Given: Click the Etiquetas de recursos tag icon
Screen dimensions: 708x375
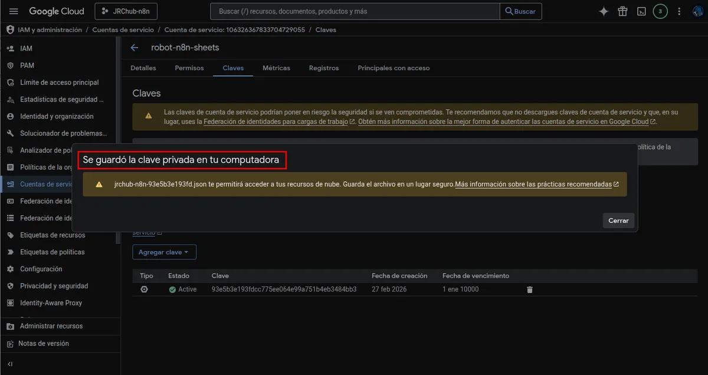Looking at the screenshot, I should point(10,235).
